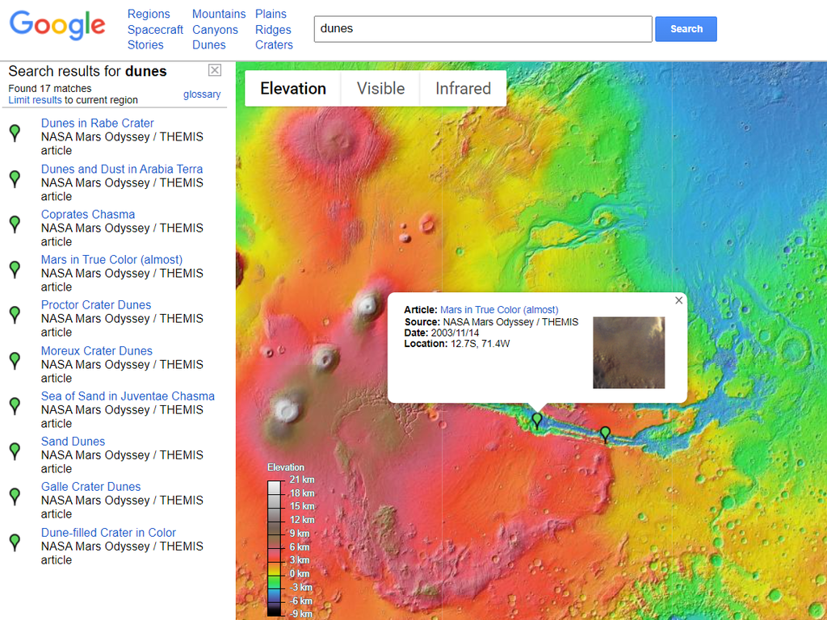
Task: Click the article thumbnail image in popup
Action: coord(628,353)
